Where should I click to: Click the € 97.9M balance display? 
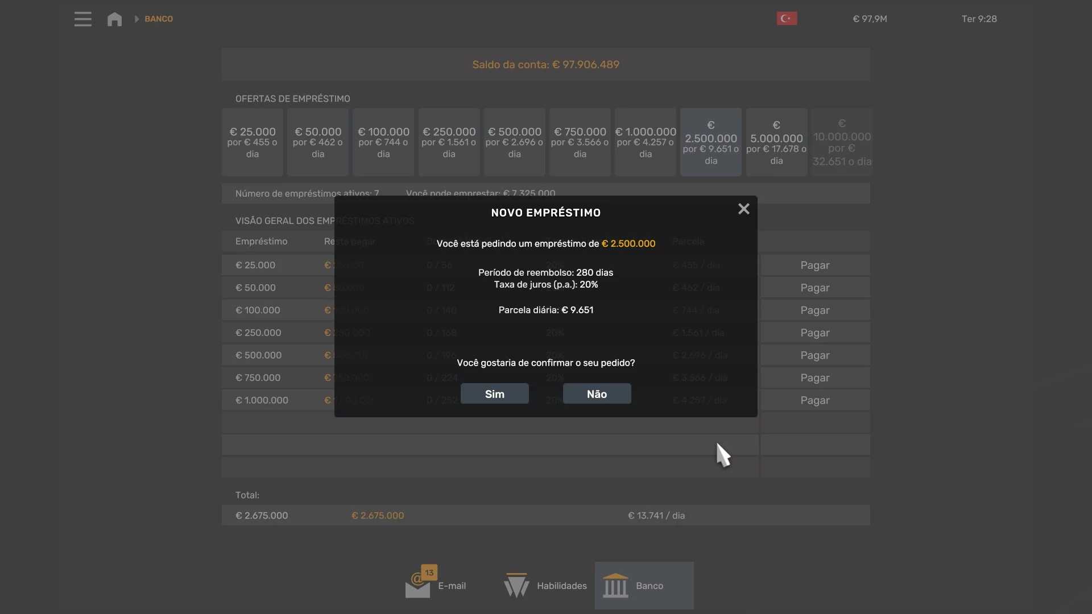870,19
